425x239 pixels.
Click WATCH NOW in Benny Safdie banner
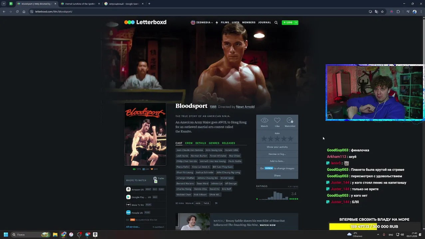click(x=268, y=225)
